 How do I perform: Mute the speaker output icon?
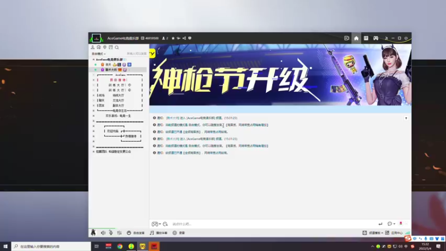click(x=103, y=233)
